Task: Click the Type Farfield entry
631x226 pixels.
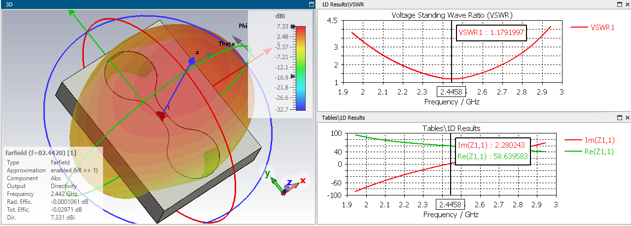Action: tap(61, 162)
